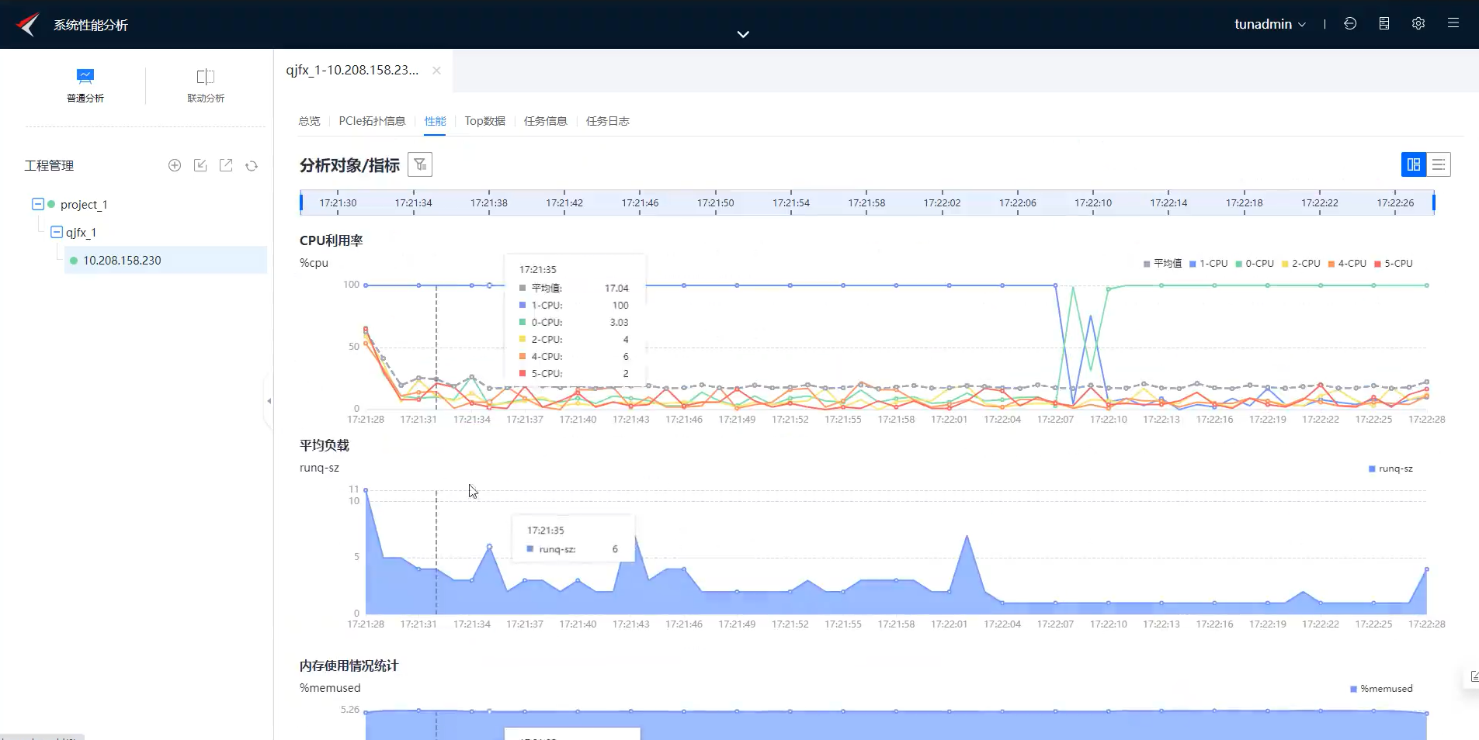Toggle the 平均值 legend series
This screenshot has height=740, width=1479.
pos(1162,264)
